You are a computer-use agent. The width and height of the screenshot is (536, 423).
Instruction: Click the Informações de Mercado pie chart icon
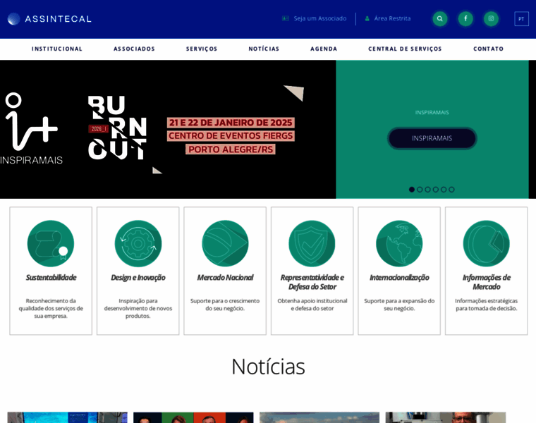point(486,244)
